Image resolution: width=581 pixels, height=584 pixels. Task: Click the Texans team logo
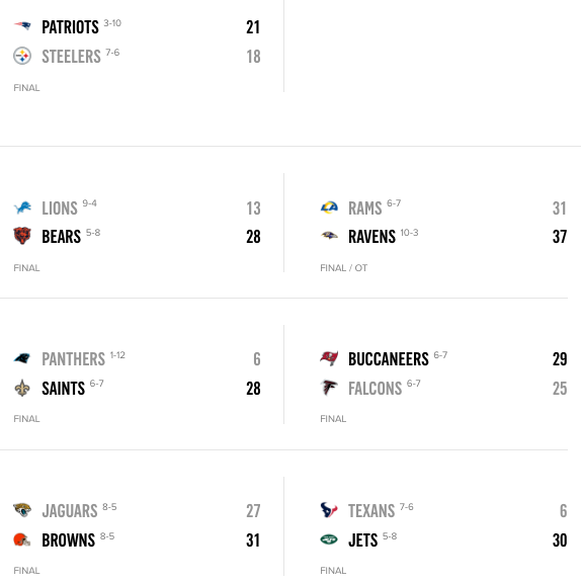point(329,510)
